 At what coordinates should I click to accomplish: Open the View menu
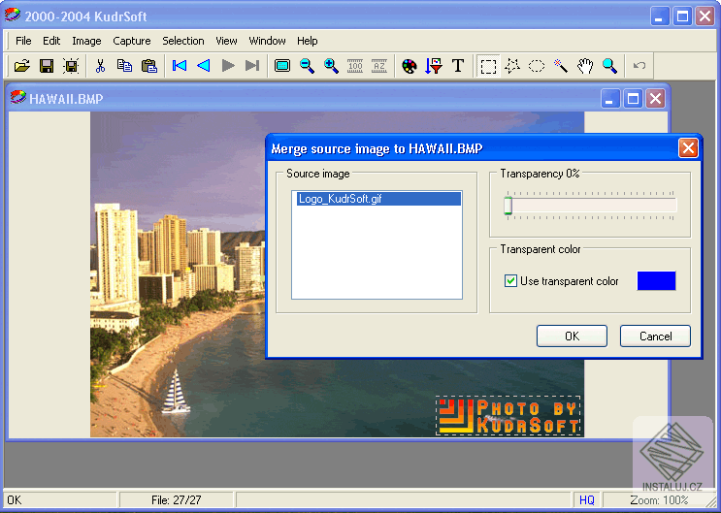(226, 41)
